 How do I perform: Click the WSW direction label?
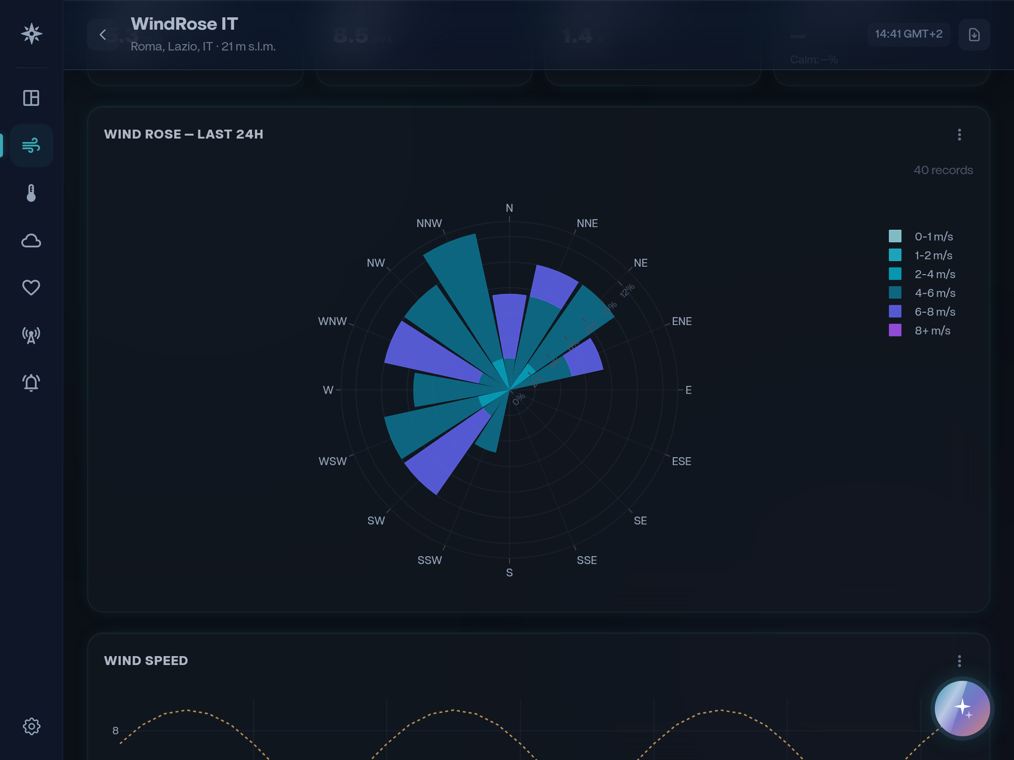(x=333, y=462)
